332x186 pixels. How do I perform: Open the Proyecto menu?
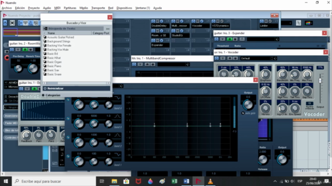[34, 8]
